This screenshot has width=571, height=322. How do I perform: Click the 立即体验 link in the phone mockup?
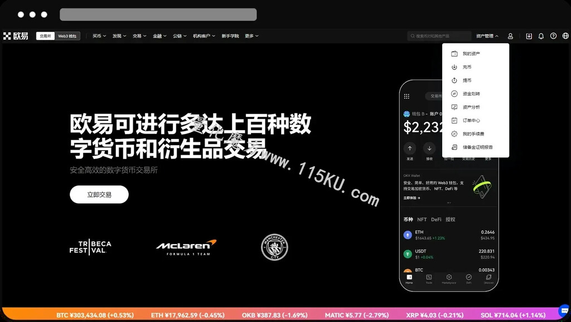(412, 198)
